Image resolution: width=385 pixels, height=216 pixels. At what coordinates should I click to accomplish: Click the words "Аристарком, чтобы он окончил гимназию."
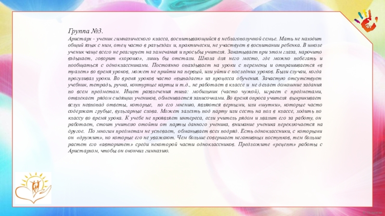pos(118,151)
